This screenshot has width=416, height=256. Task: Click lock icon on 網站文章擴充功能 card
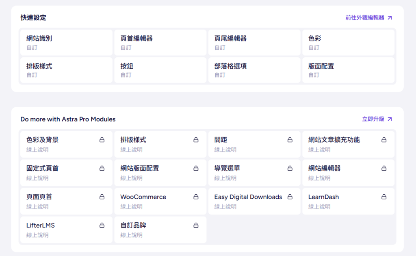coord(384,140)
